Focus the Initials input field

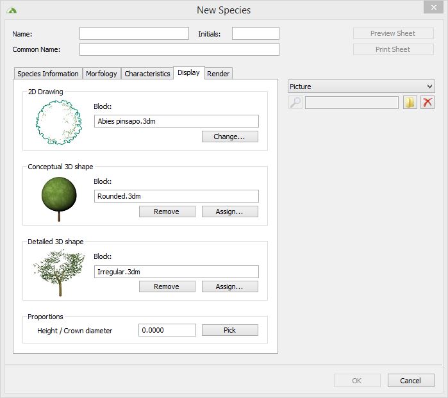point(256,33)
